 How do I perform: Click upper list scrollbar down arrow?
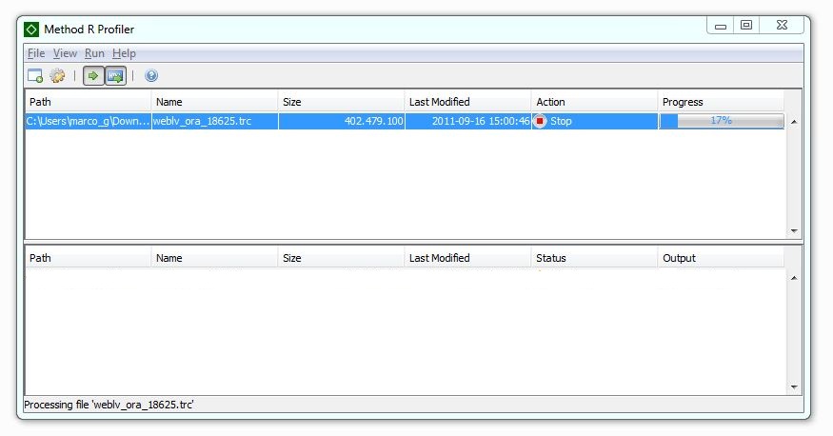[x=794, y=231]
